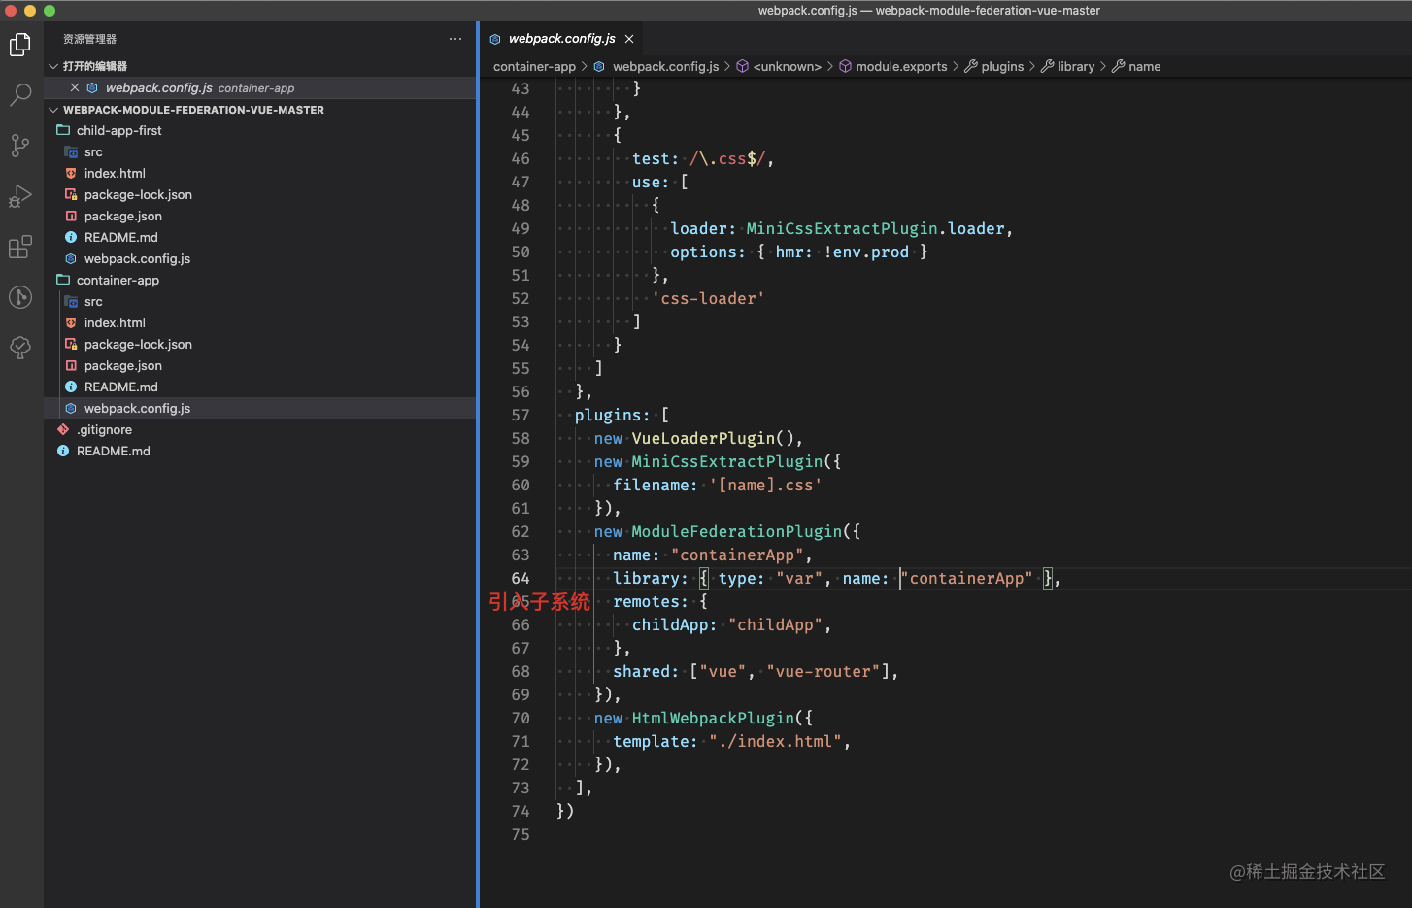
Task: Click on '[name].css' string in line 60
Action: tap(766, 485)
